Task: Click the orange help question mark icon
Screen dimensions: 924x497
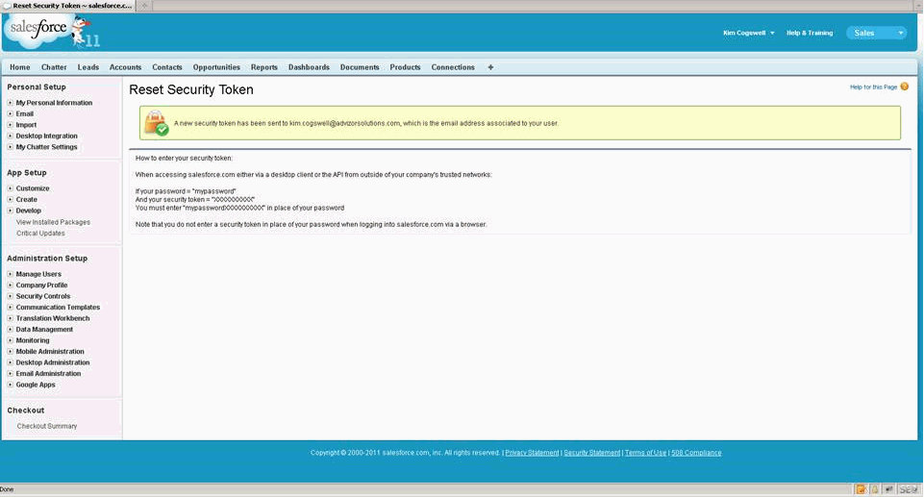Action: point(904,87)
